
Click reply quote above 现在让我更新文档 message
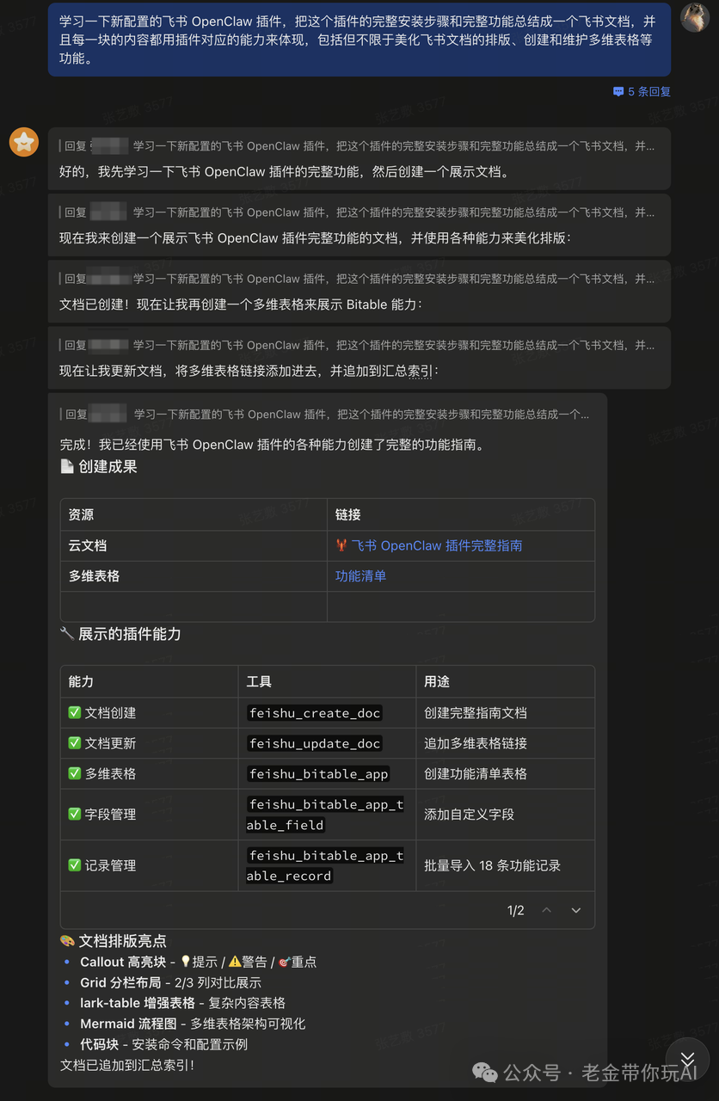(x=357, y=345)
